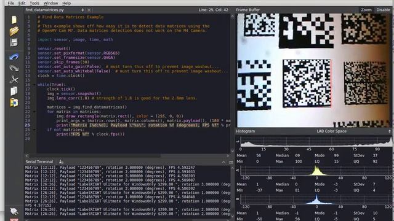Click the Cut scissors icon
Image resolution: width=394 pixels, height=221 pixels.
tap(14, 79)
